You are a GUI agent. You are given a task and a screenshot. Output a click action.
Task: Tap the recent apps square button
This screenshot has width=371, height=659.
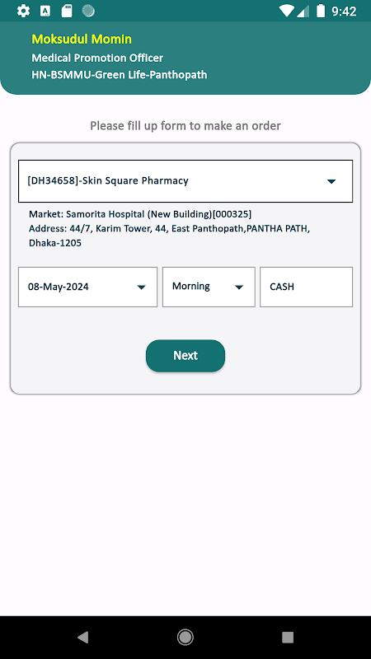[x=288, y=637]
